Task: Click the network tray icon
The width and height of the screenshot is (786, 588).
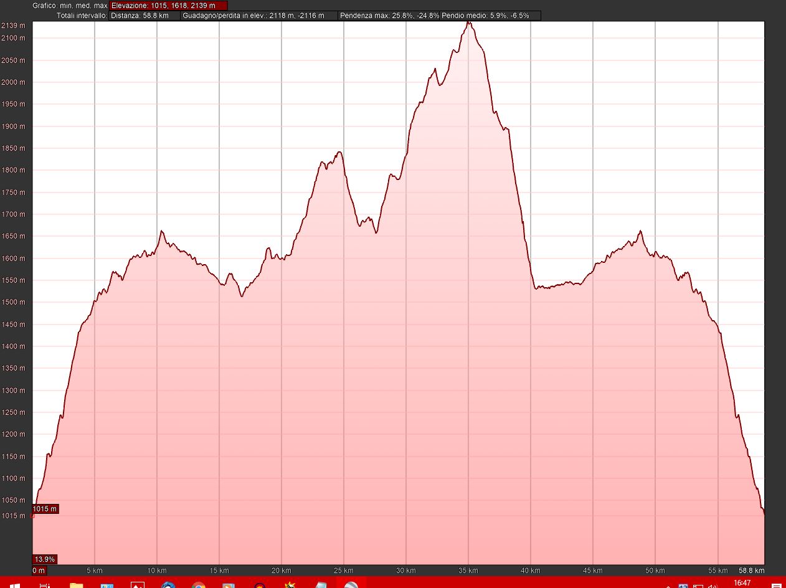Action: 698,586
